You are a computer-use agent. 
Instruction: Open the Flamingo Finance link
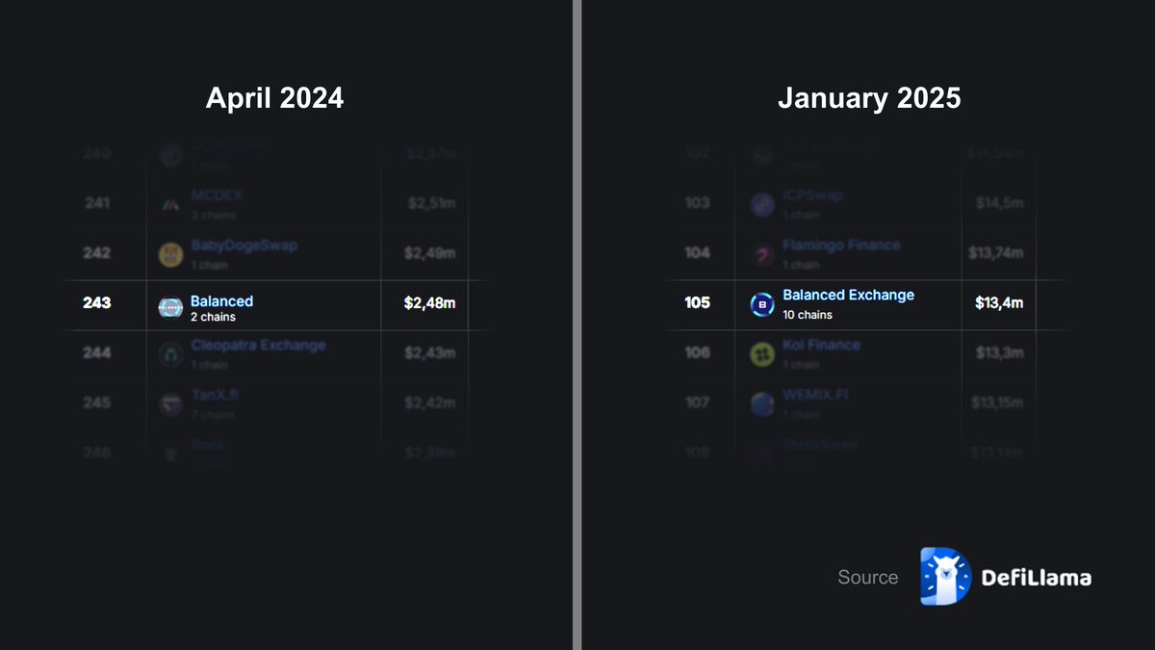(841, 246)
